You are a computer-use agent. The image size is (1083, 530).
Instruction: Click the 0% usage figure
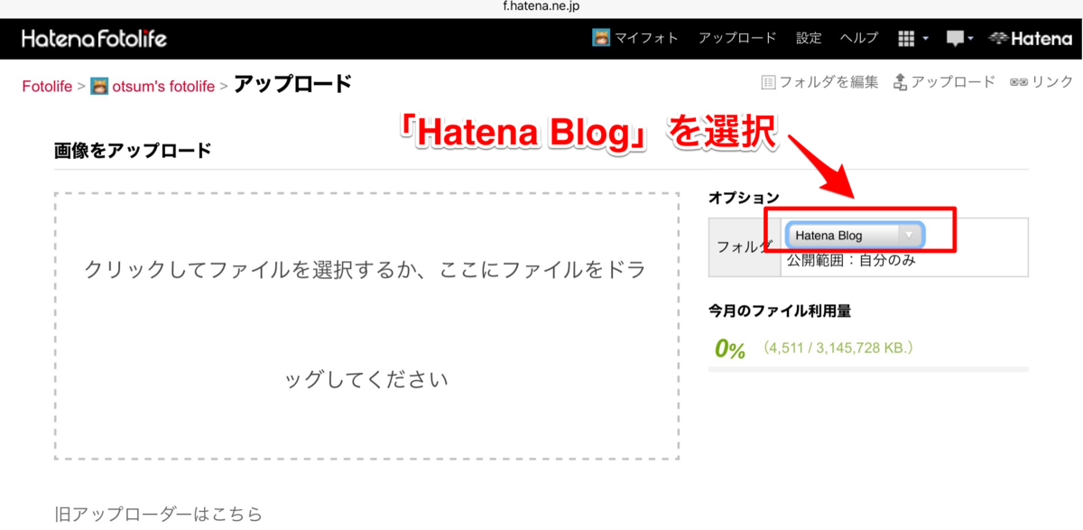click(729, 349)
